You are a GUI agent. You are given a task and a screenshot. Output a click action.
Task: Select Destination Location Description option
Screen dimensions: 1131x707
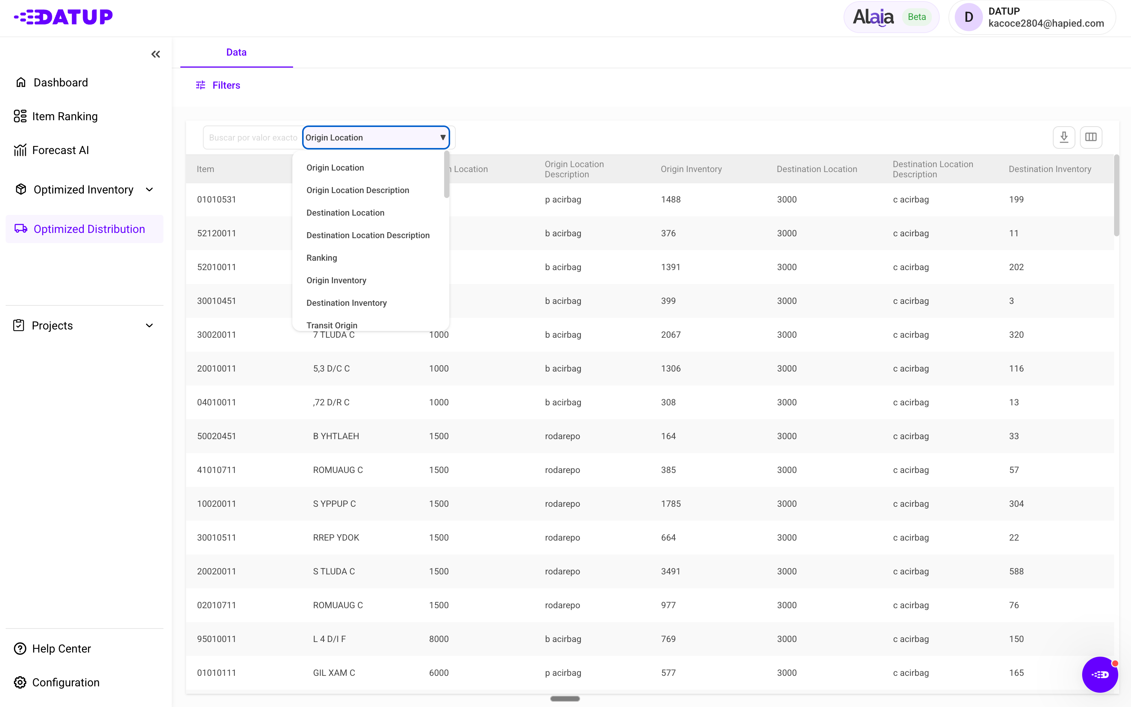[x=367, y=235]
